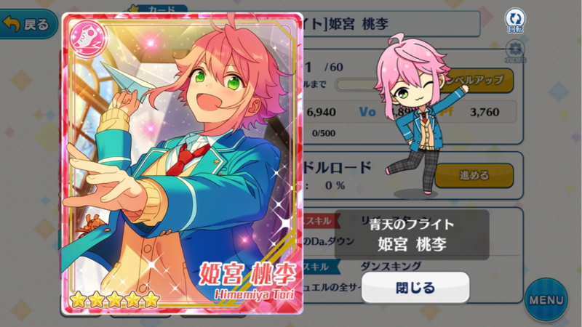Click the 回転 rotate icon

(x=515, y=20)
